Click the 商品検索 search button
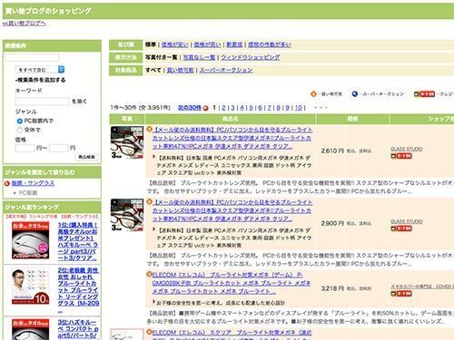Screen dimensions: 454x340 click(86, 157)
